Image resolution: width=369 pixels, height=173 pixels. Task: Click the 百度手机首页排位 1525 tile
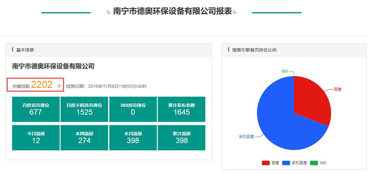click(84, 109)
